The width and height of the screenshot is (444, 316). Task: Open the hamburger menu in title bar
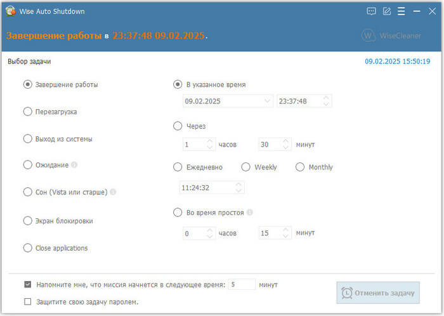click(x=402, y=11)
